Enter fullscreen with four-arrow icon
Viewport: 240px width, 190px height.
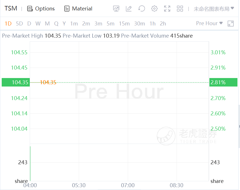(167, 8)
